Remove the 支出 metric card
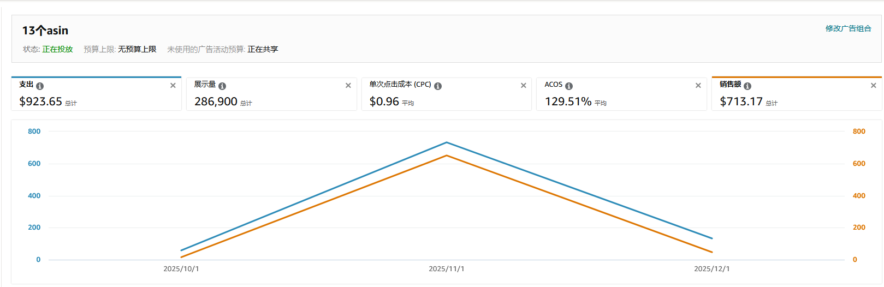 (173, 86)
